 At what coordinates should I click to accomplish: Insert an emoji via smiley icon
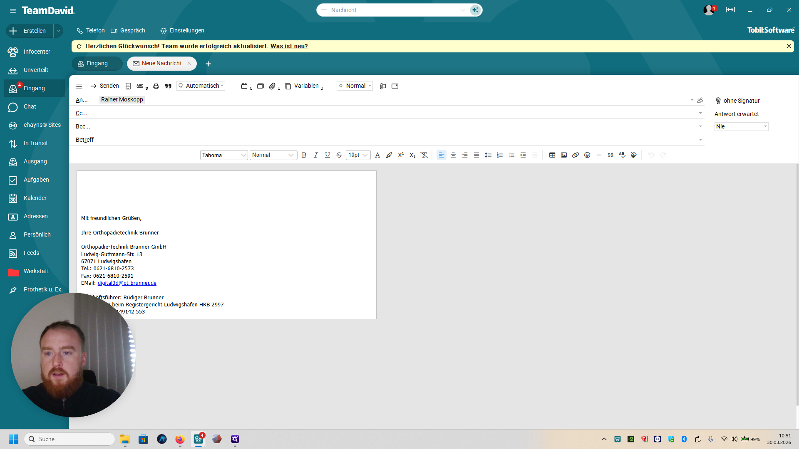pos(587,155)
